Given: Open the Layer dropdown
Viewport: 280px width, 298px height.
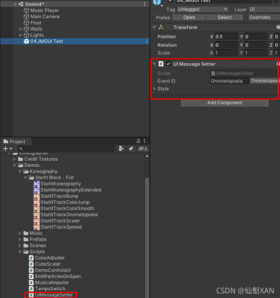Looking at the screenshot, I should point(264,9).
